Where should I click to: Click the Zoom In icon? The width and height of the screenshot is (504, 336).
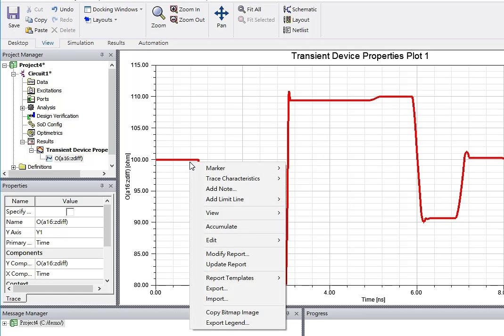point(174,9)
